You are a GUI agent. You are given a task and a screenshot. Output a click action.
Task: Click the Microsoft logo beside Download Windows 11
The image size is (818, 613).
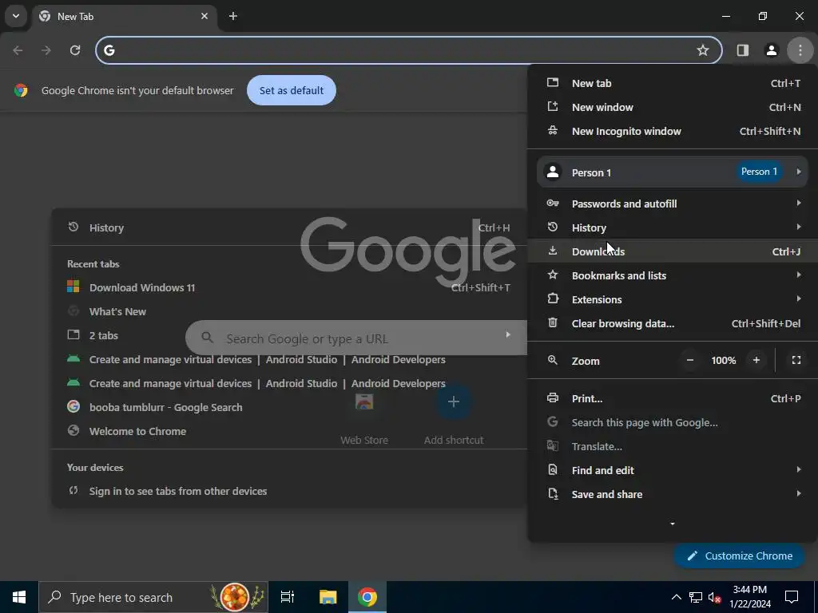tap(73, 287)
